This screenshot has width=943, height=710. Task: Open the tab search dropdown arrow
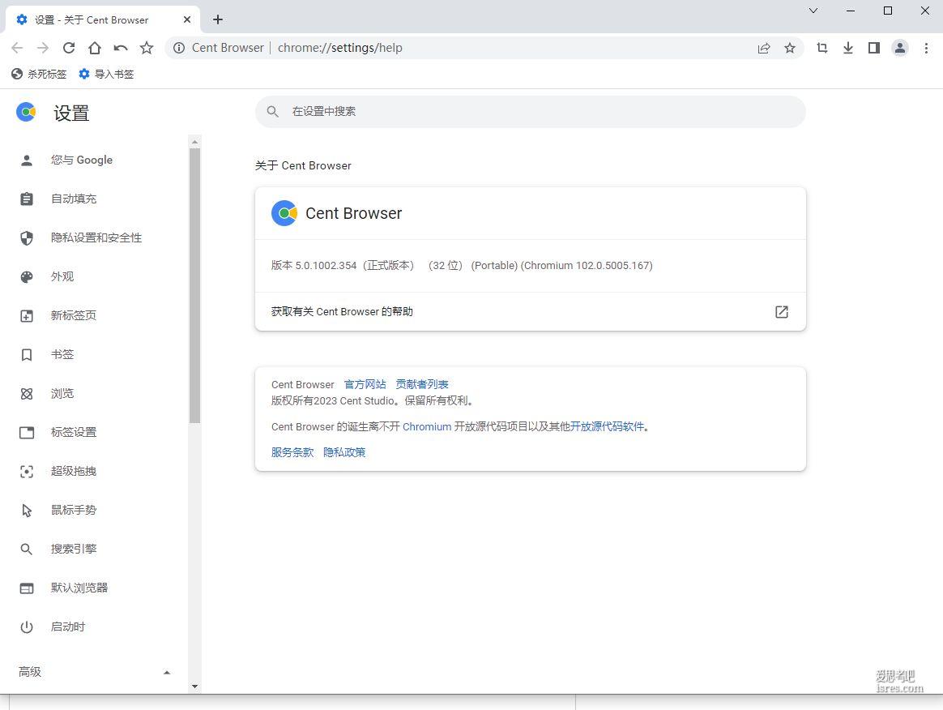813,11
